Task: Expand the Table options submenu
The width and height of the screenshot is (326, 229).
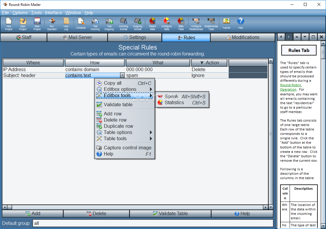Action: (x=125, y=132)
